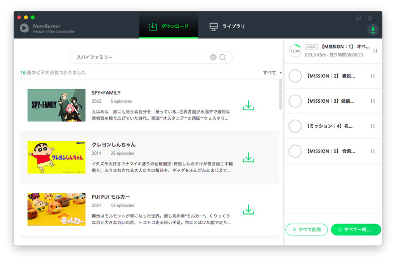The width and height of the screenshot is (396, 262).
Task: Download PUI PUI モルカー with its download icon
Action: pos(248,209)
